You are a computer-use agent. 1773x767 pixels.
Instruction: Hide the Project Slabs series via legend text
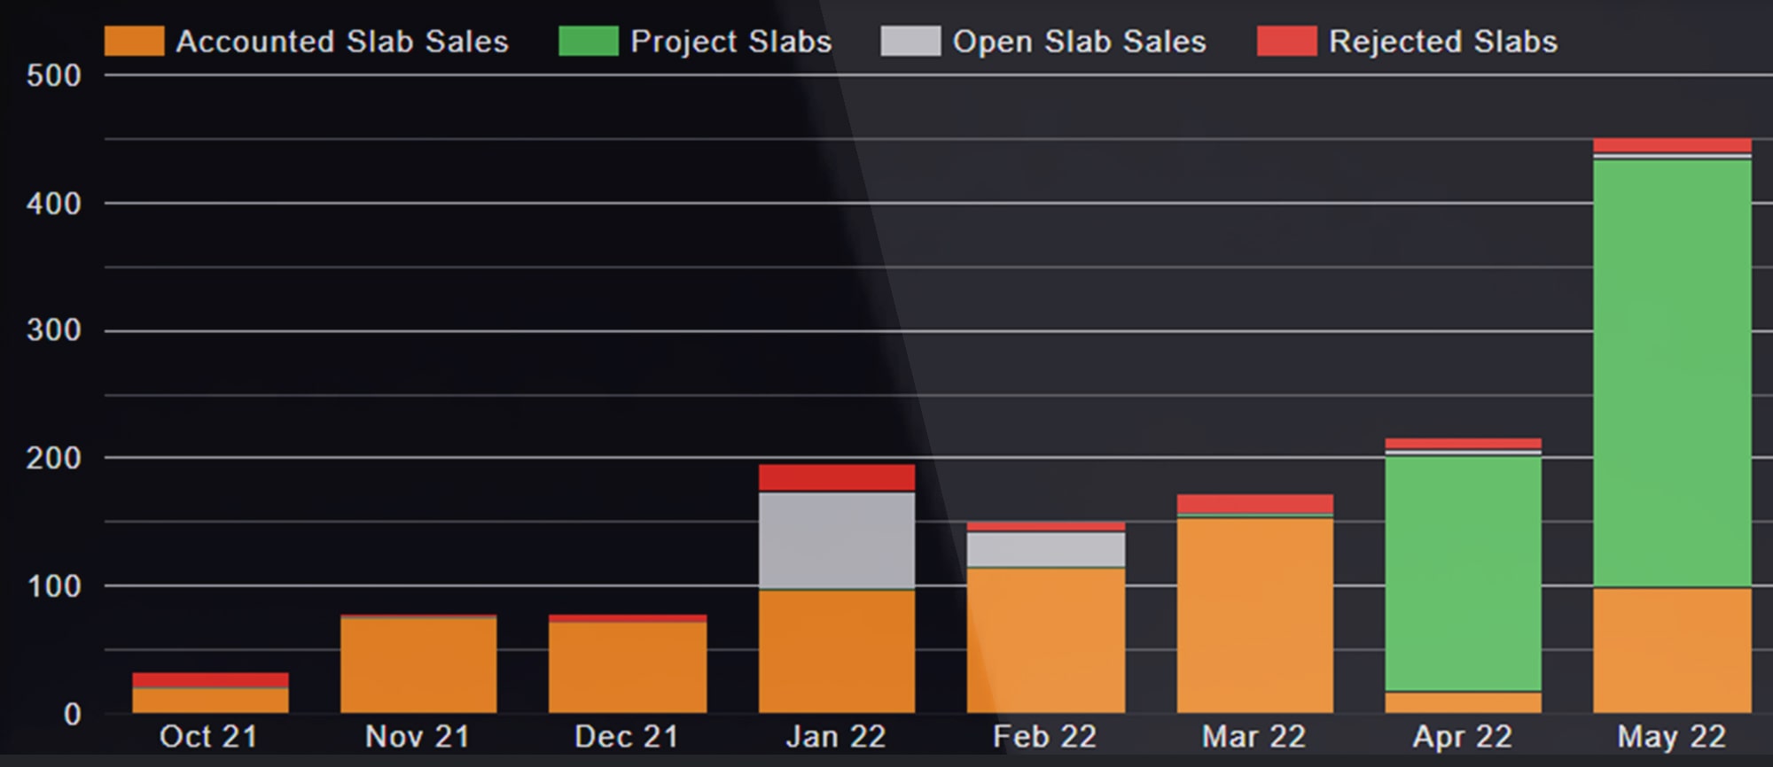click(730, 42)
